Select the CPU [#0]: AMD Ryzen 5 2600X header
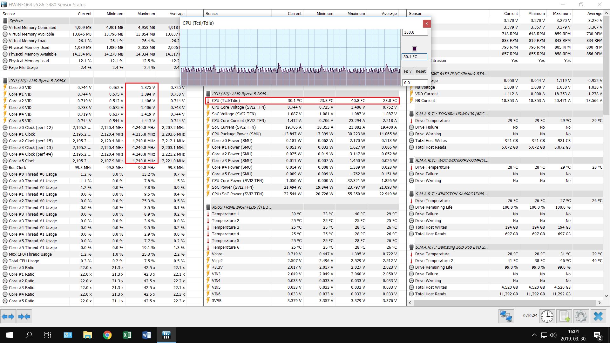The width and height of the screenshot is (610, 343). click(37, 81)
